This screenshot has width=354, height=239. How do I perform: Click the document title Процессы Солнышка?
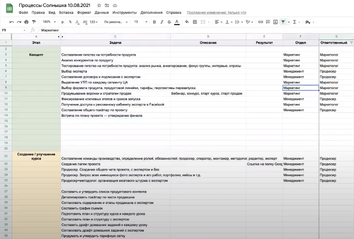pyautogui.click(x=54, y=5)
